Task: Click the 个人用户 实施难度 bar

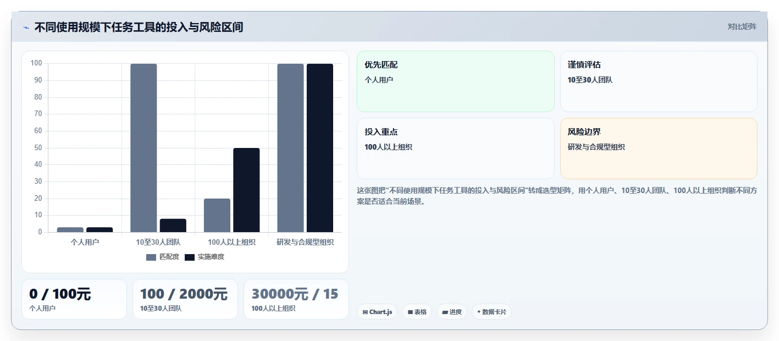Action: coord(100,230)
